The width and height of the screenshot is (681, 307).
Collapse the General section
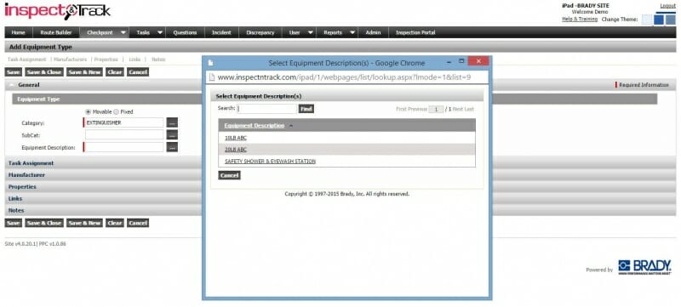tap(12, 85)
